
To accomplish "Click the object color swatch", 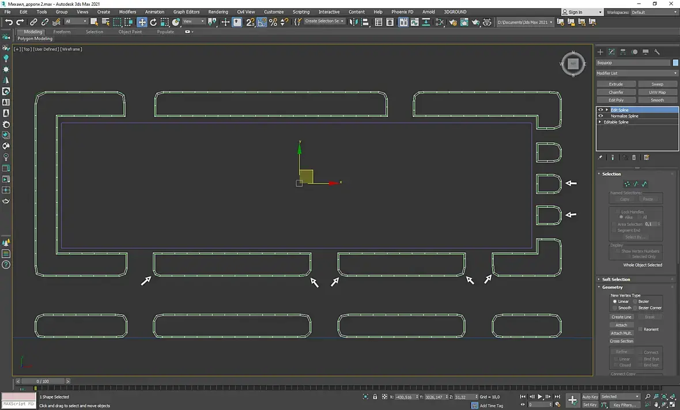I will click(675, 63).
